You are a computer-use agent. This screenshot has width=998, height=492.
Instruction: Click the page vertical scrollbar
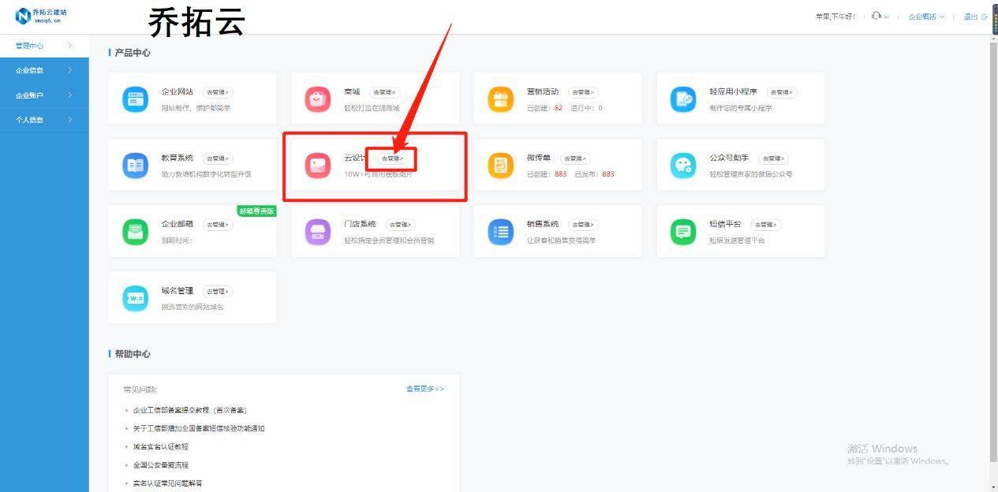(993, 252)
